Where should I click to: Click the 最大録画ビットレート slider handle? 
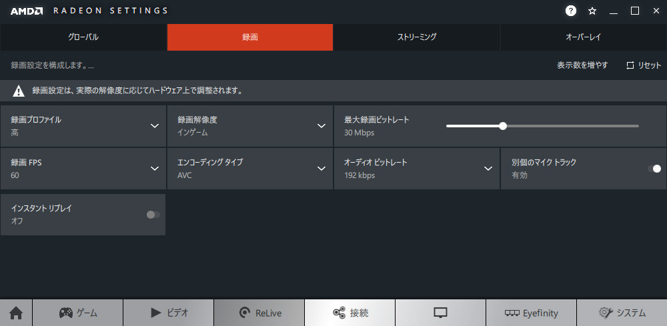(x=503, y=126)
